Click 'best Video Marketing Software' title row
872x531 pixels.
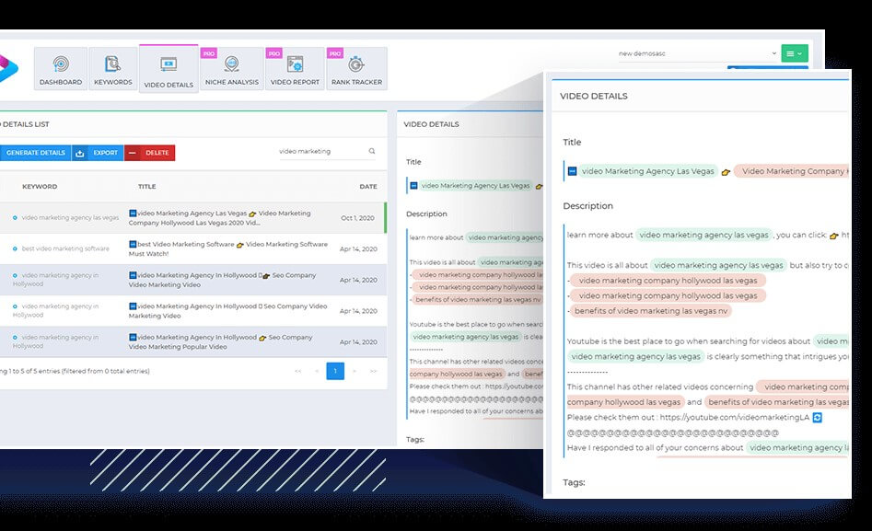pos(228,248)
